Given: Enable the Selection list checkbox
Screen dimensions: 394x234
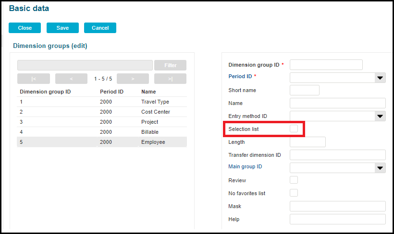Looking at the screenshot, I should point(294,129).
